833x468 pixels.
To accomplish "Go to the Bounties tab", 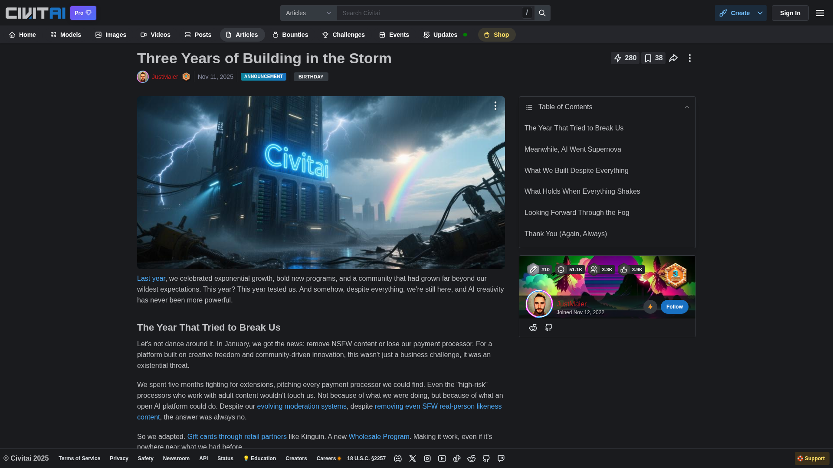I will [290, 35].
